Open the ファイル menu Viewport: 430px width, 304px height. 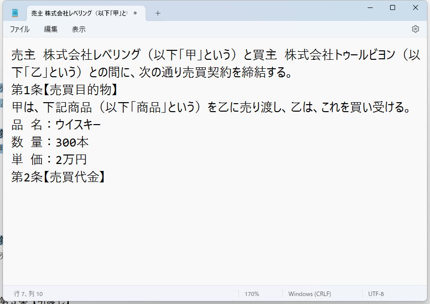[19, 29]
